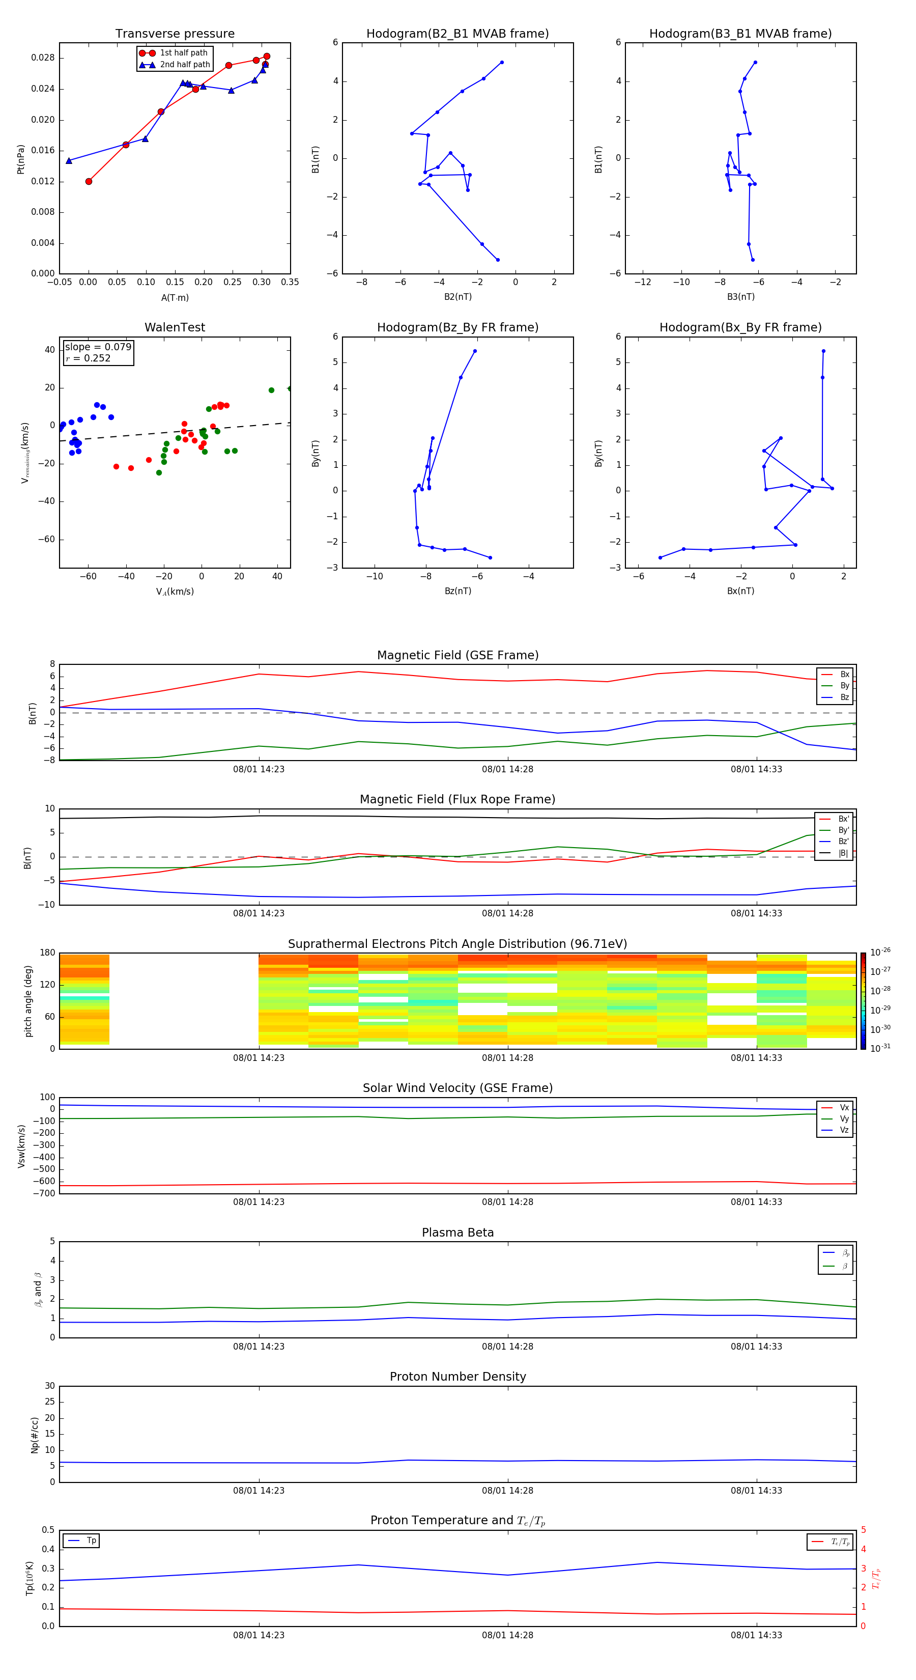Viewport: 916px width, 1680px height.
Task: Click the "Hodogram(B2_B1 MVAB frame)" title
Action: click(x=457, y=34)
